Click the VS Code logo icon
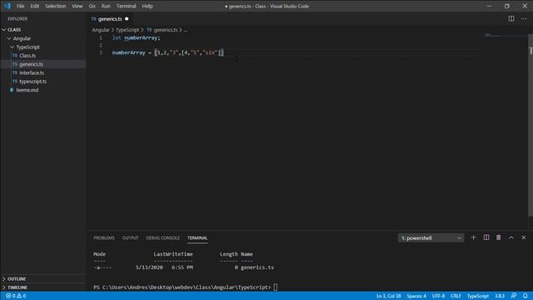This screenshot has height=300, width=533. tap(7, 6)
